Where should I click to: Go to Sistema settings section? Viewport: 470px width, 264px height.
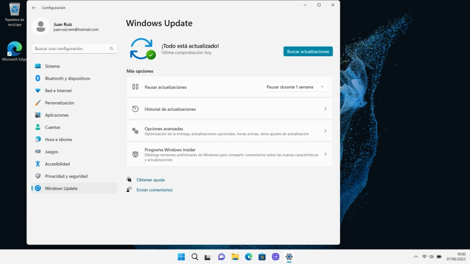(52, 66)
